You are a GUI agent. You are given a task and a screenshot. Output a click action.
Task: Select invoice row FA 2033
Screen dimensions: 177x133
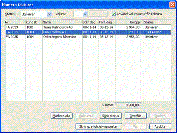(88, 27)
